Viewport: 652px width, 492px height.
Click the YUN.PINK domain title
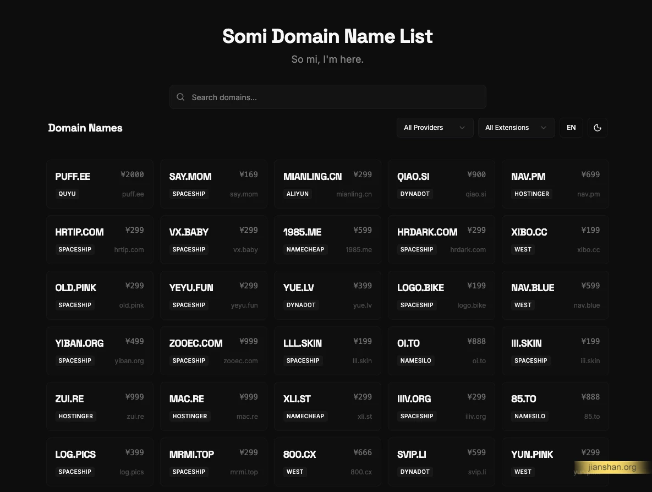coord(532,455)
